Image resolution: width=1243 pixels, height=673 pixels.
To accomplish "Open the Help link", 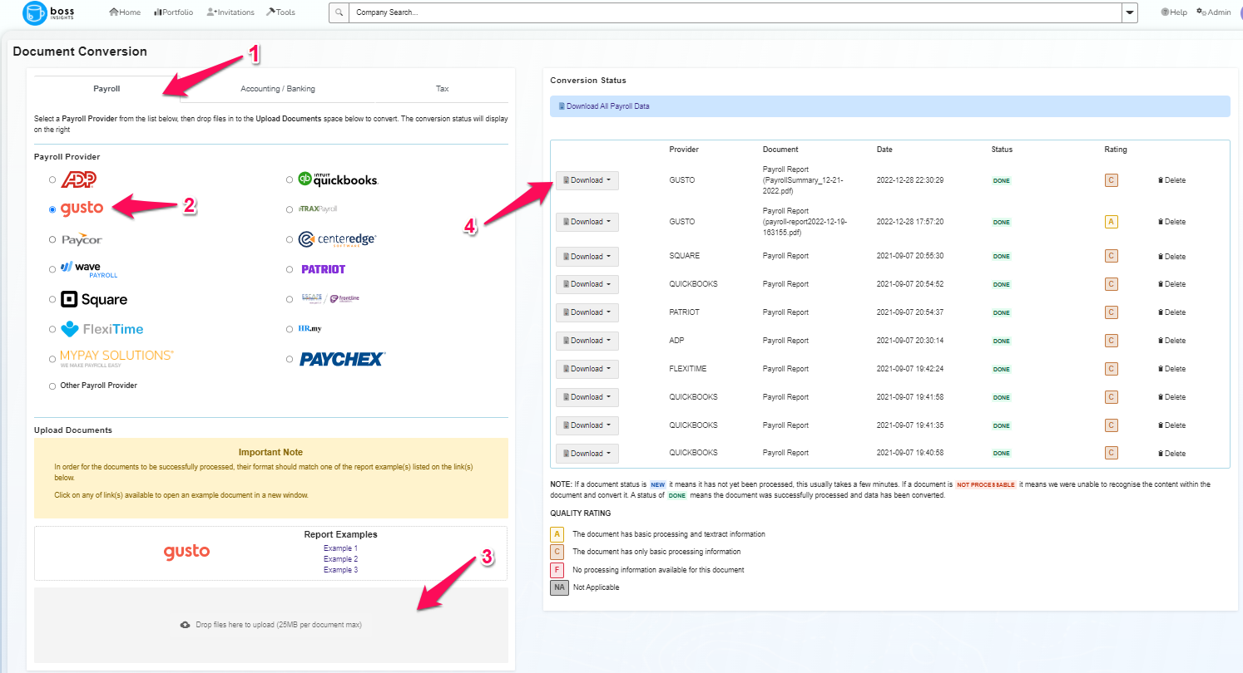I will (1174, 12).
